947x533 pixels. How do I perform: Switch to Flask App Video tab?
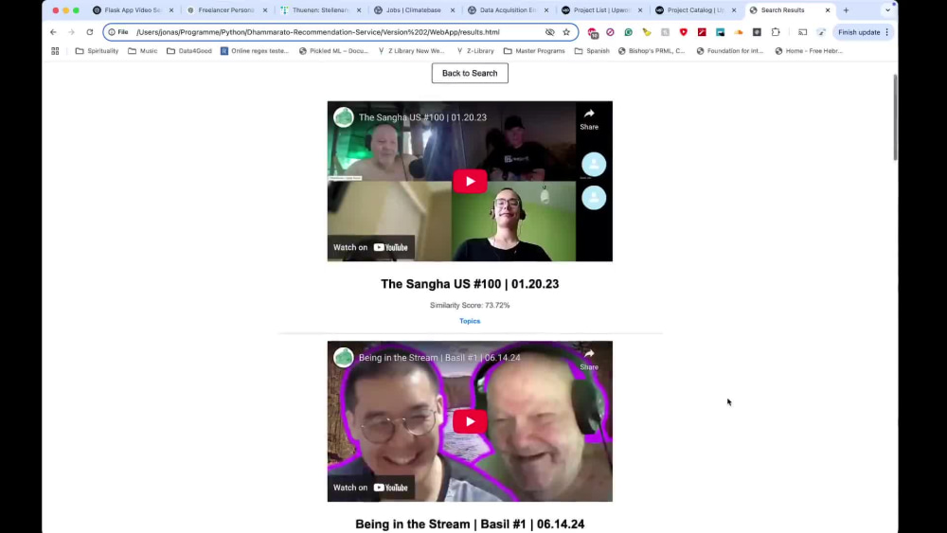point(134,10)
